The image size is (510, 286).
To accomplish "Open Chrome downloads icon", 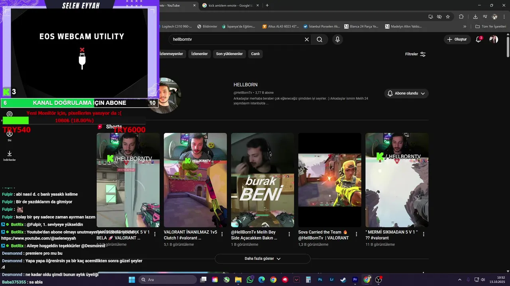I will pos(475,17).
